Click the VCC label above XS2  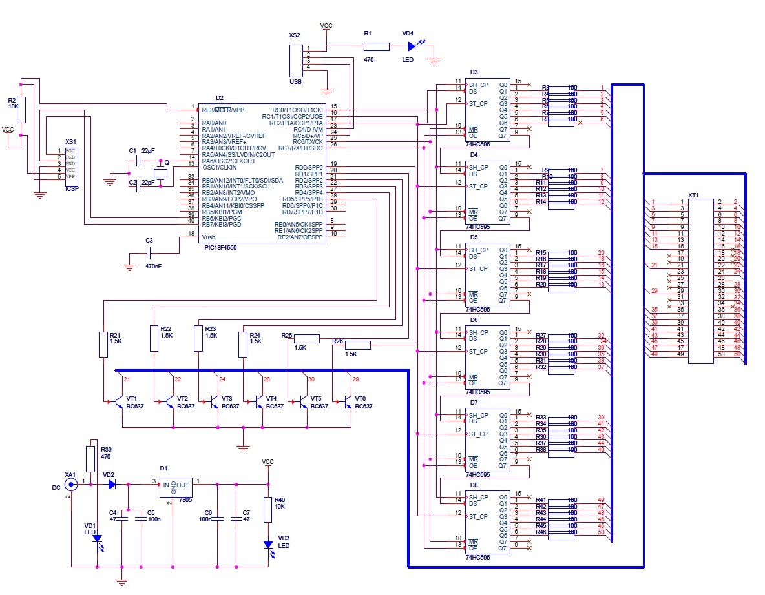tap(326, 26)
